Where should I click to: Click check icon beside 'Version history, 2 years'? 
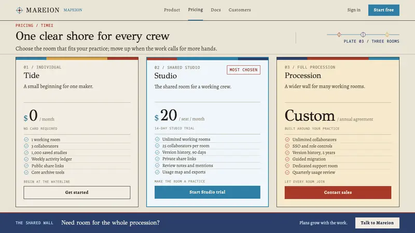pyautogui.click(x=287, y=153)
